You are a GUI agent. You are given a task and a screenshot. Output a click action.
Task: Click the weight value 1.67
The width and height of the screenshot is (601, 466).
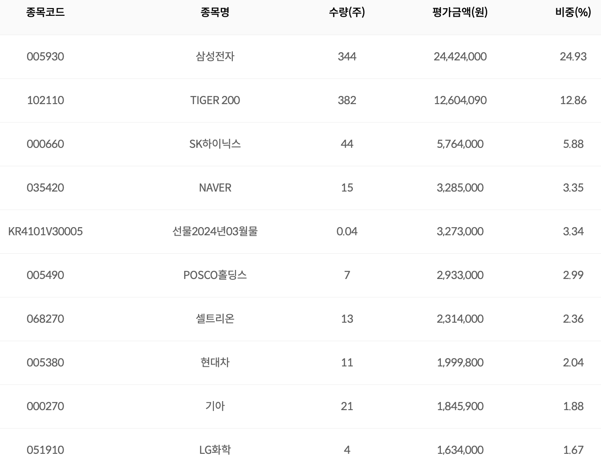(x=573, y=450)
